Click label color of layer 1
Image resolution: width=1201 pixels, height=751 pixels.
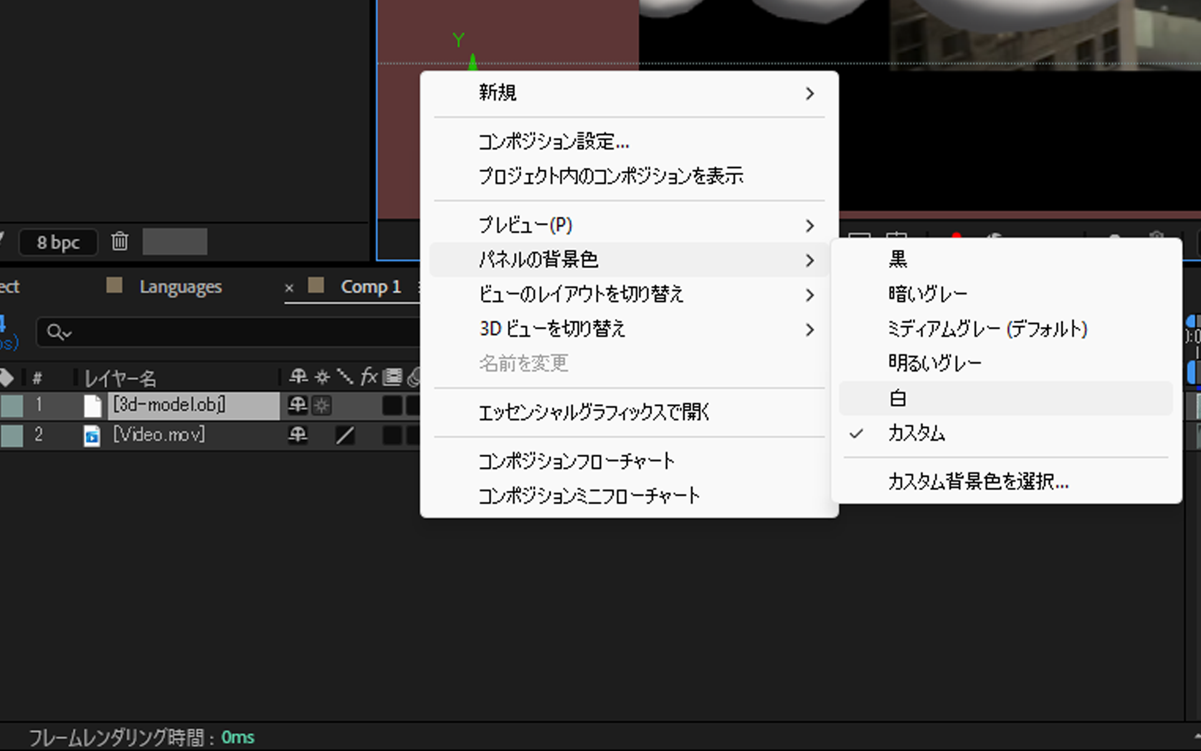coord(12,405)
